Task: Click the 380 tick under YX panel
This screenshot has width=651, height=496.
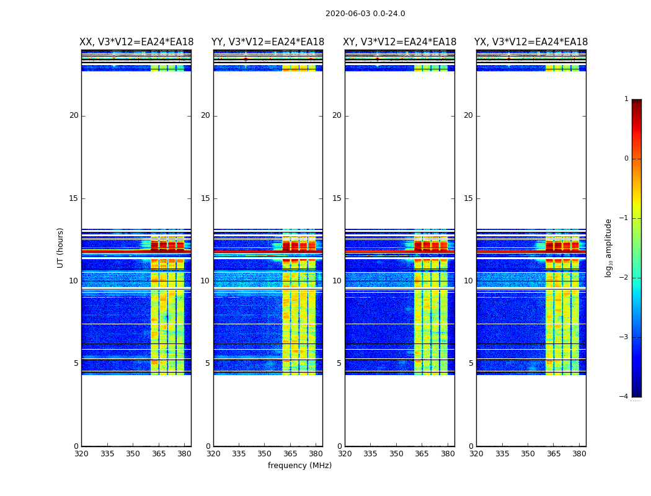Action: pos(579,454)
